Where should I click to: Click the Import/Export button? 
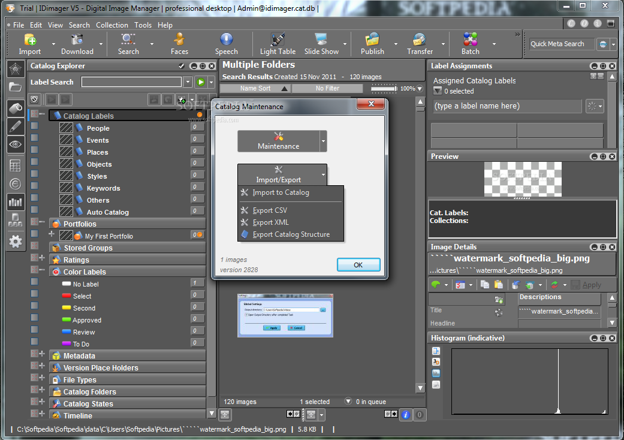pyautogui.click(x=279, y=174)
